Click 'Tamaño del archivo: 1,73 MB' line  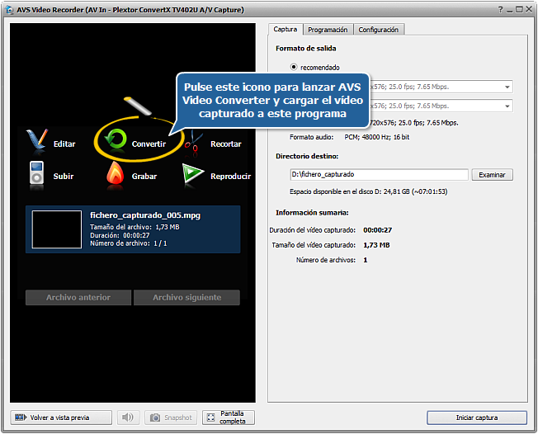coord(134,227)
